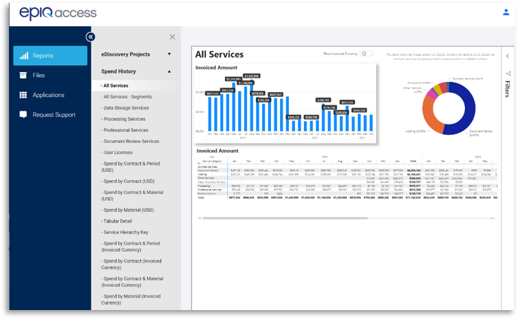Image resolution: width=518 pixels, height=319 pixels.
Task: Click the $269,152 bar label
Action: (293, 118)
